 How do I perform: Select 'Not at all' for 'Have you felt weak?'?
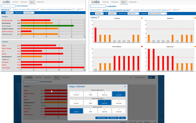click(76, 102)
